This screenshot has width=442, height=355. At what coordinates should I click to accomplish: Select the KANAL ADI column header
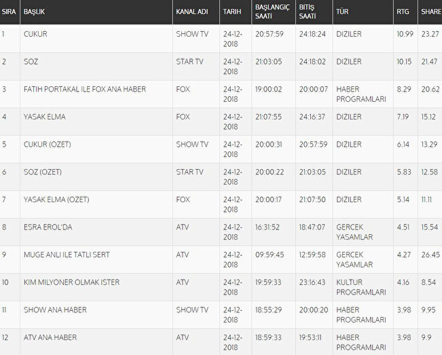[x=192, y=12]
